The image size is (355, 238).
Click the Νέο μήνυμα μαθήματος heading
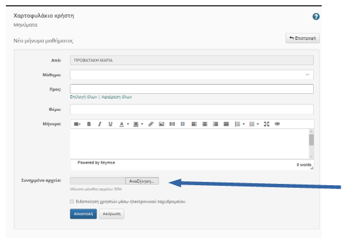(x=43, y=40)
